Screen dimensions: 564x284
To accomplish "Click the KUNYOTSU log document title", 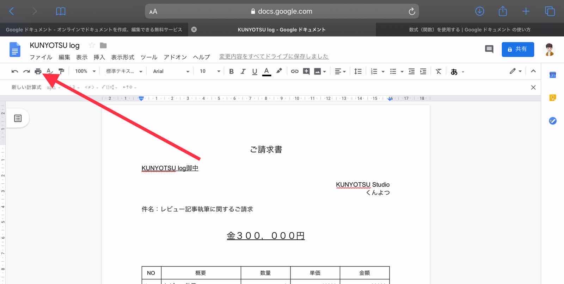I will point(55,45).
